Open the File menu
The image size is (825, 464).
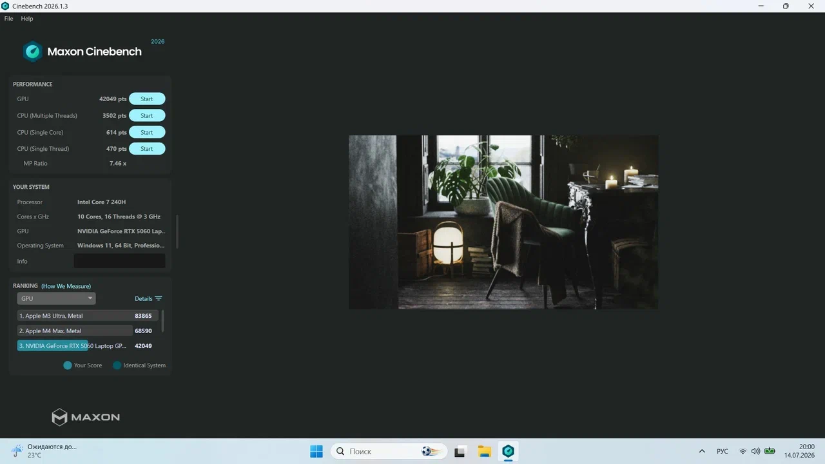click(x=8, y=19)
